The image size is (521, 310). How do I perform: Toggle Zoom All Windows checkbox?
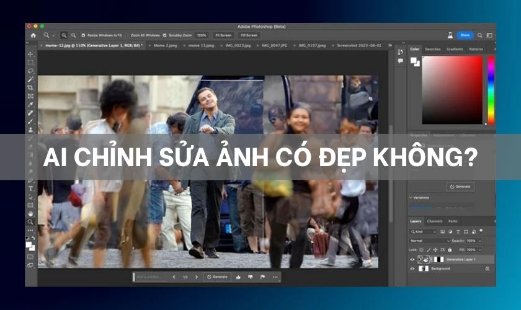[x=127, y=35]
